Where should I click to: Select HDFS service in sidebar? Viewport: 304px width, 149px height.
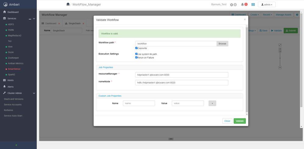coord(11,25)
